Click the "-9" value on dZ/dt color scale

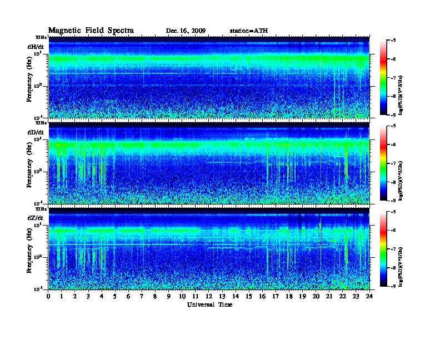coord(393,286)
